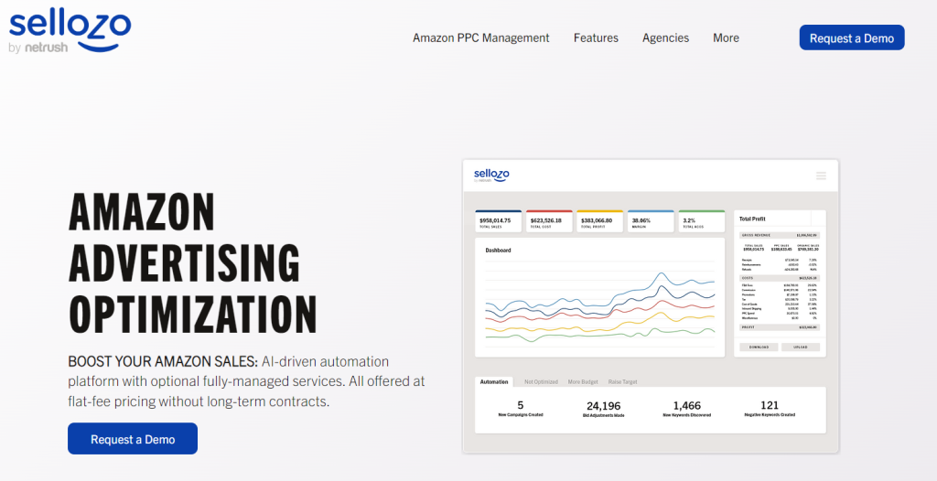Screen dimensions: 937x481
Task: Switch to the More Budget tab
Action: coord(583,381)
